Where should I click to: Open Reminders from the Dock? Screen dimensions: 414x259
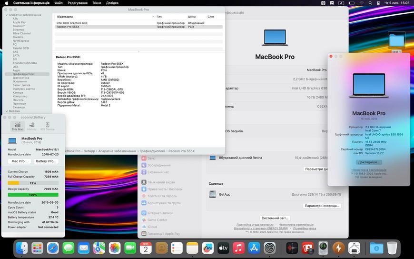(x=177, y=248)
